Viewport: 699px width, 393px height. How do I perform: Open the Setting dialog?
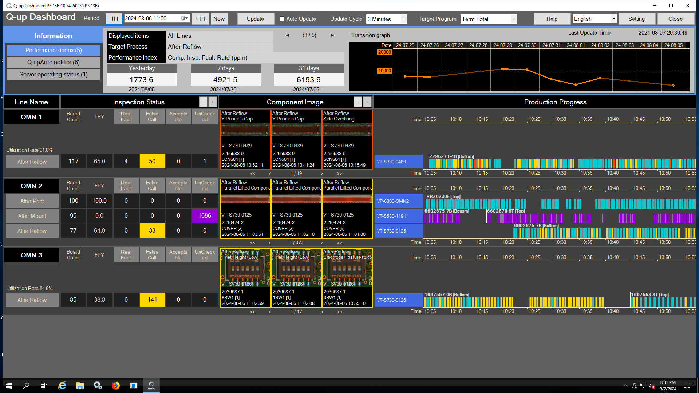coord(636,19)
